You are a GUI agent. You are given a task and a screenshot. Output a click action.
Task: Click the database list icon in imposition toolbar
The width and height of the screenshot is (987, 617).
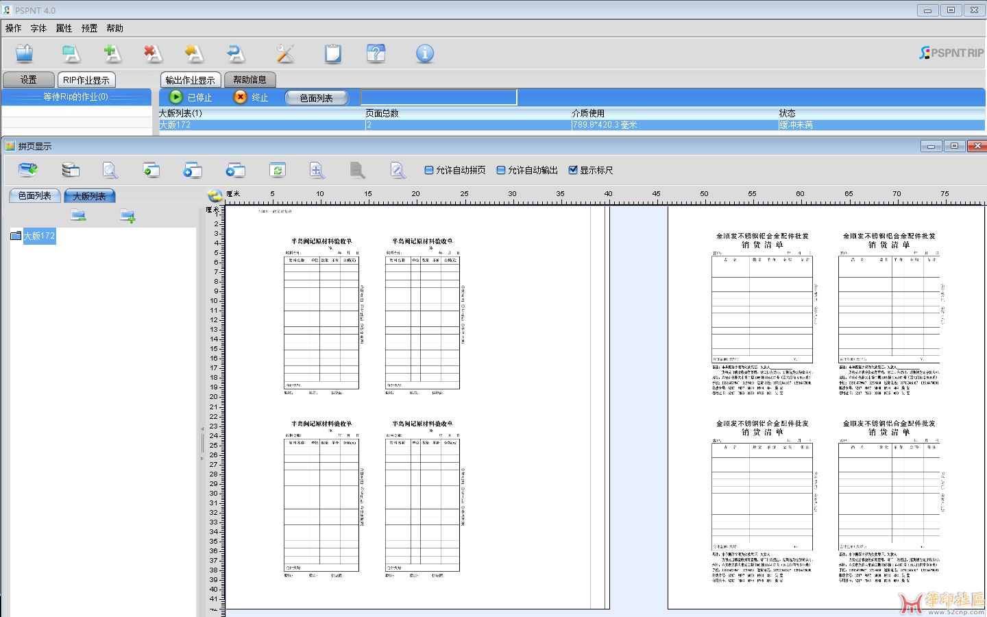click(x=71, y=170)
